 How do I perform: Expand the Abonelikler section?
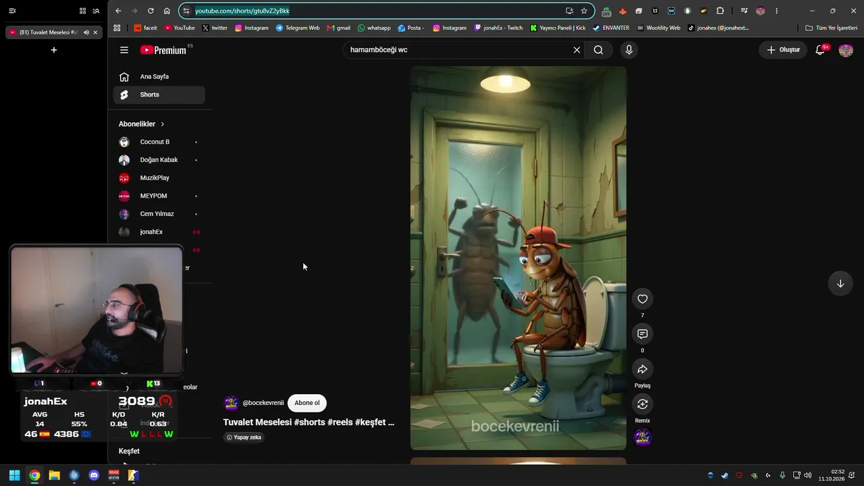pyautogui.click(x=142, y=124)
